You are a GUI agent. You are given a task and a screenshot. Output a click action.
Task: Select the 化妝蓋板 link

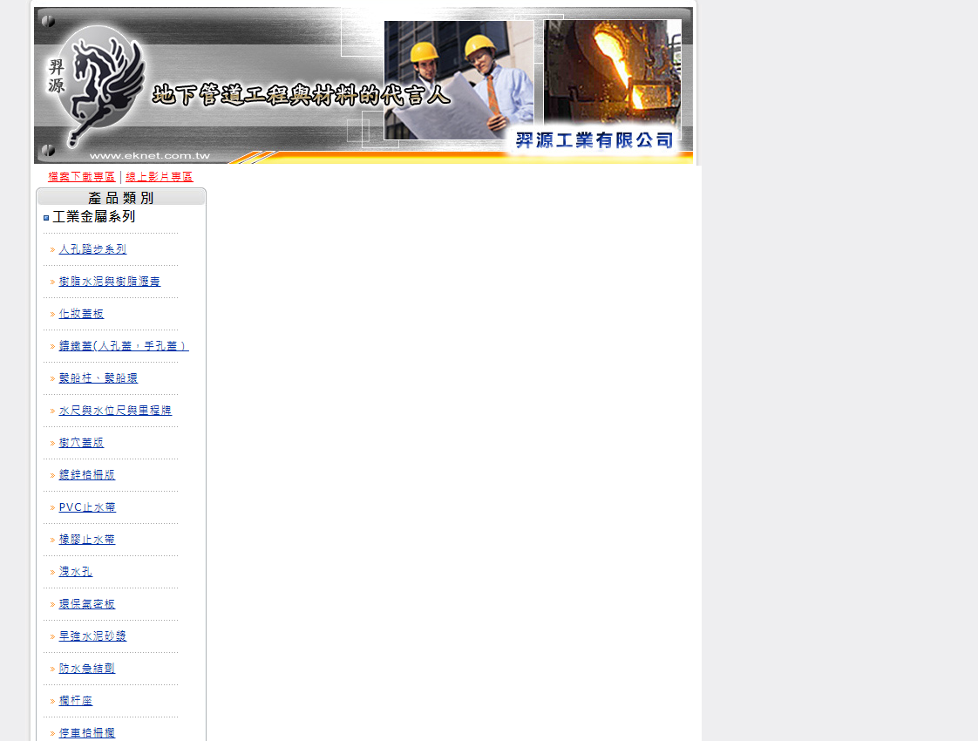point(81,314)
